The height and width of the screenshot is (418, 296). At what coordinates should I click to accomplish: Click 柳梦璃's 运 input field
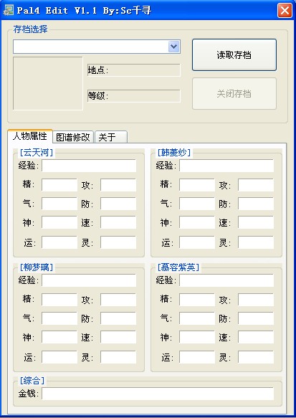59,357
